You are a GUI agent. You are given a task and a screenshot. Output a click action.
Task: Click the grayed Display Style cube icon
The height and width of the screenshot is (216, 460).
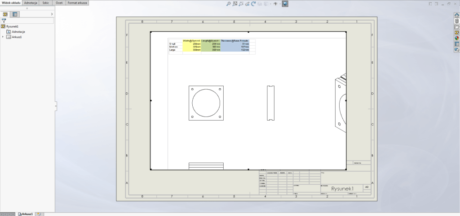265,4
